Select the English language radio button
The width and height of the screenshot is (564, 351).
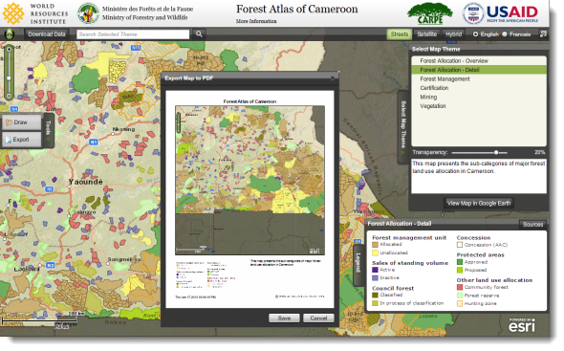pyautogui.click(x=475, y=34)
